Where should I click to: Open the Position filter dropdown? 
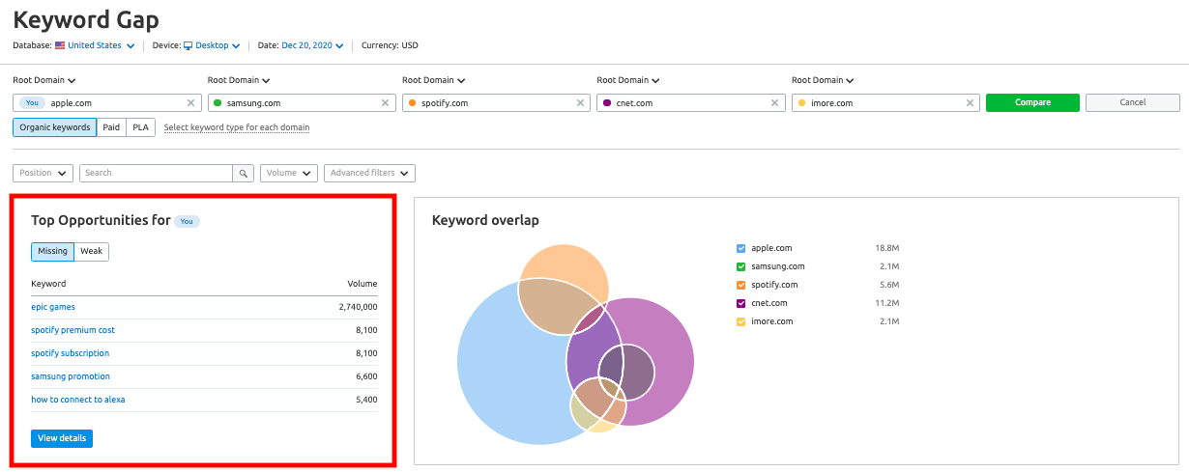tap(43, 173)
